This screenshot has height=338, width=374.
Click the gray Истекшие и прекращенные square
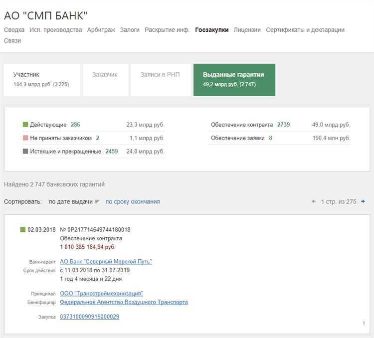[25, 151]
